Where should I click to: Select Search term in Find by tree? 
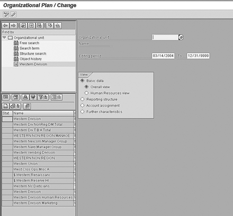(x=30, y=48)
